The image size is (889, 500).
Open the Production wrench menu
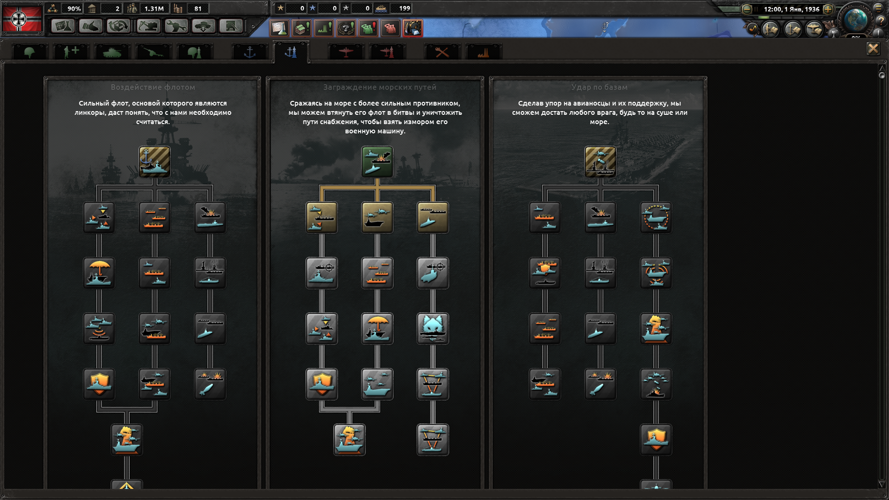pyautogui.click(x=176, y=26)
